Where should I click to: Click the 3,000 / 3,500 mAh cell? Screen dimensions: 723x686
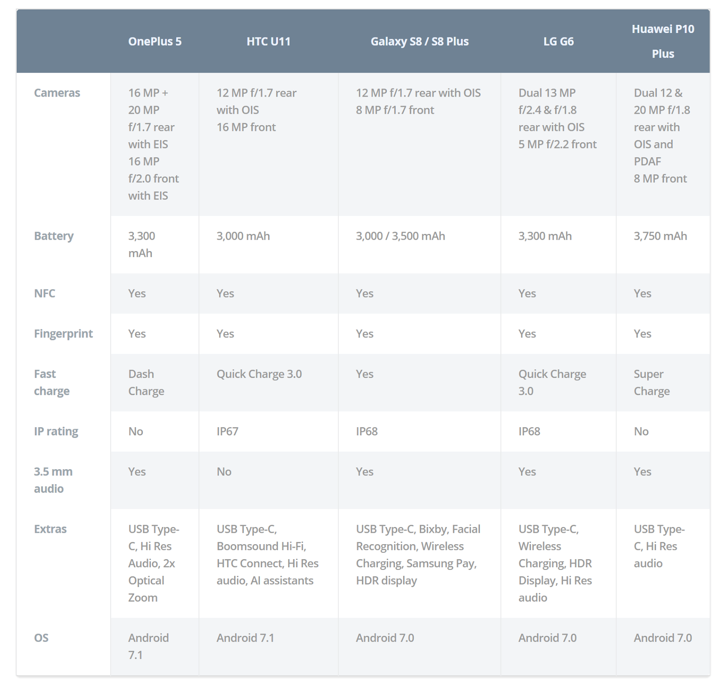click(400, 236)
